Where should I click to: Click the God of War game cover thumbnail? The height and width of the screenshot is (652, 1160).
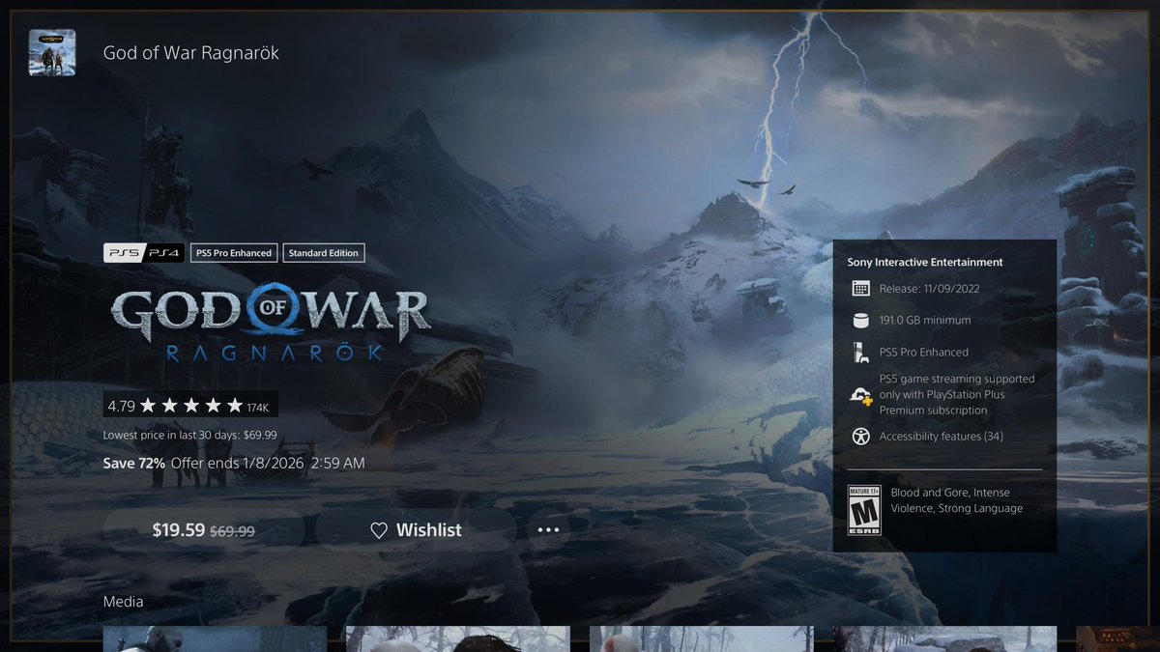[52, 52]
